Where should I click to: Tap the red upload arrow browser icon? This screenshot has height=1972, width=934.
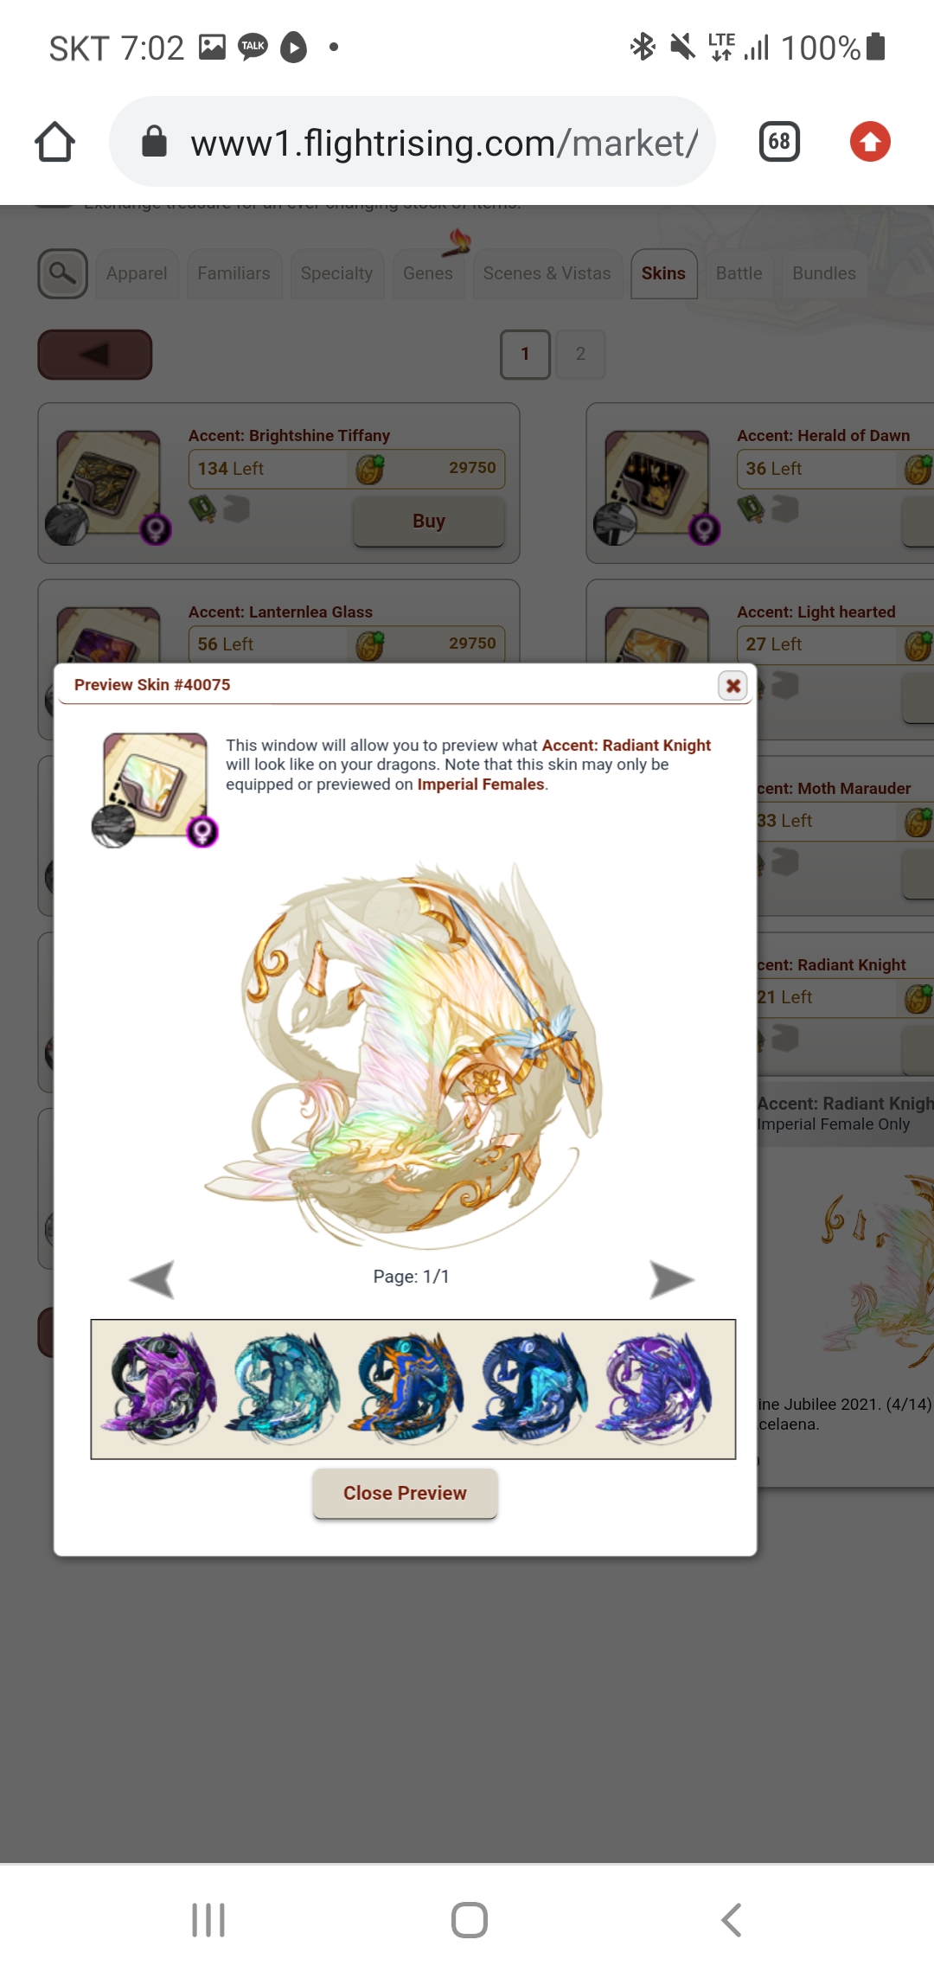pyautogui.click(x=870, y=142)
